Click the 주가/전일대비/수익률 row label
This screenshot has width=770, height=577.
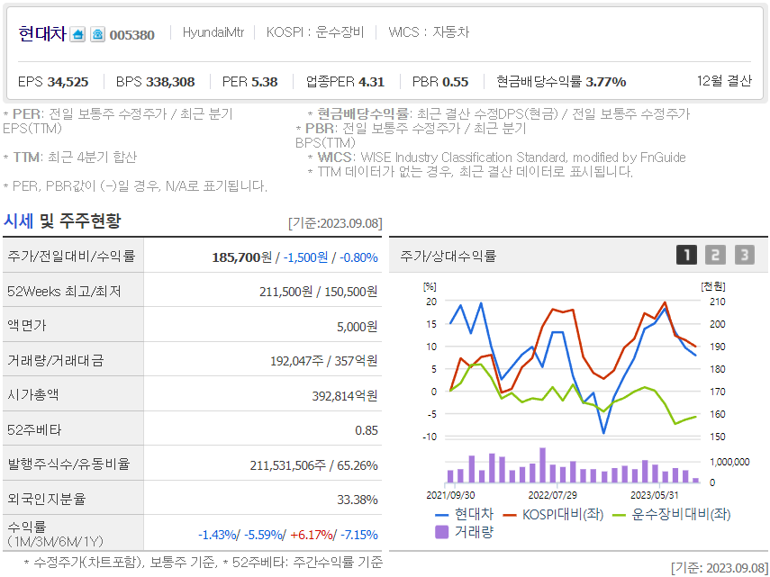(x=71, y=257)
